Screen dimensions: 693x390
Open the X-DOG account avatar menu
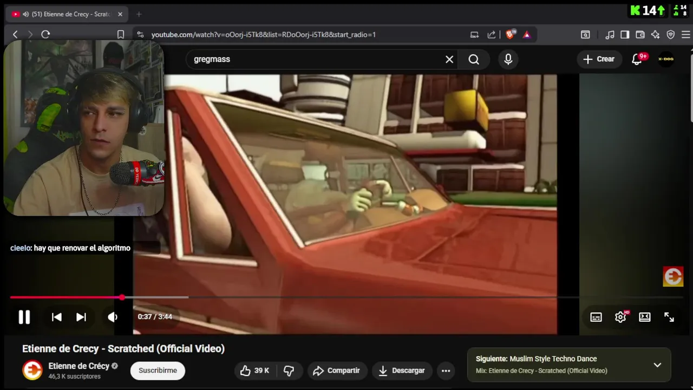[x=665, y=59]
